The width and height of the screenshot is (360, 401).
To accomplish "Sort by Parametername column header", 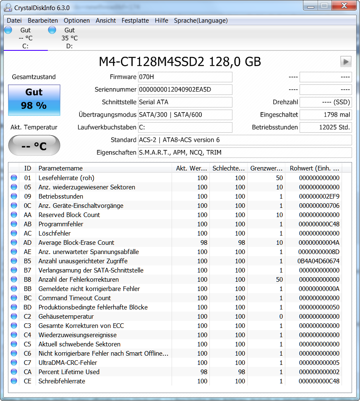I will coord(104,168).
